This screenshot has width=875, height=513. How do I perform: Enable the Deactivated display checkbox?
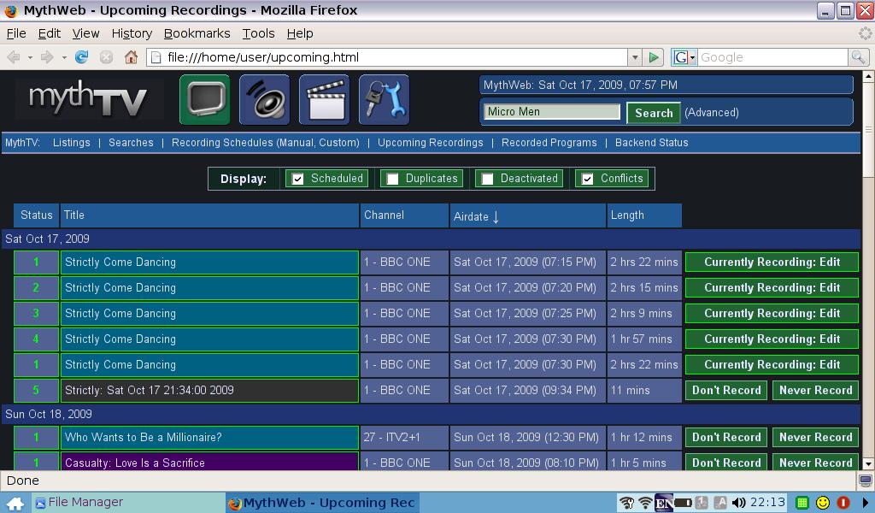(487, 179)
